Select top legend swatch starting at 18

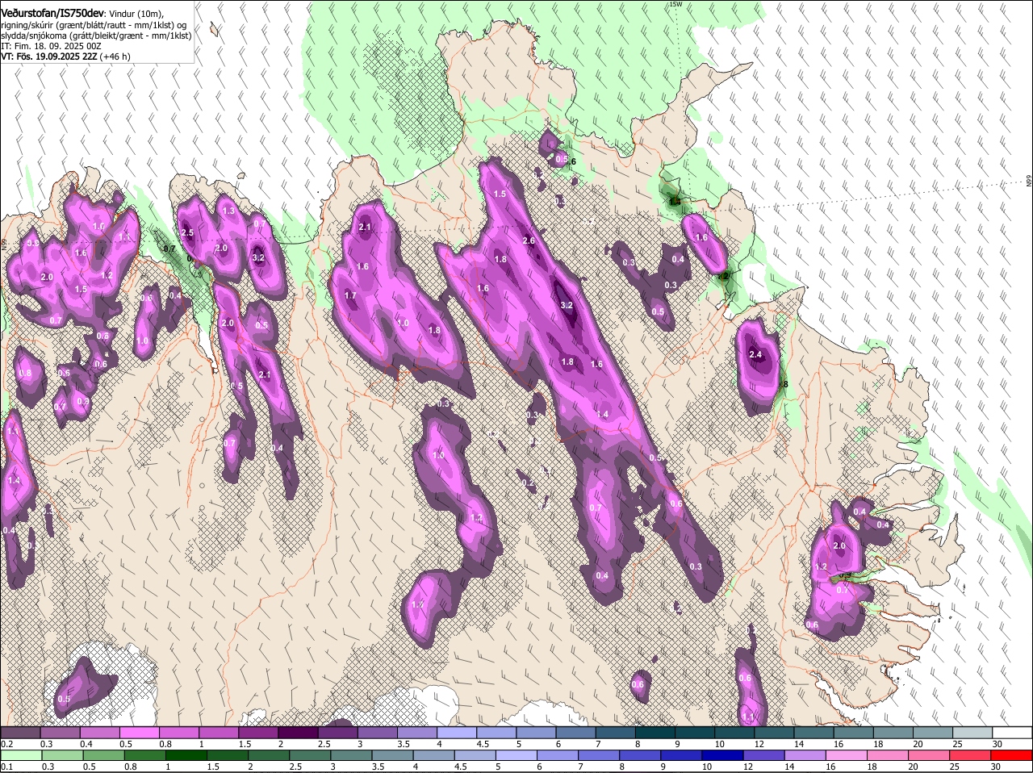click(x=893, y=732)
